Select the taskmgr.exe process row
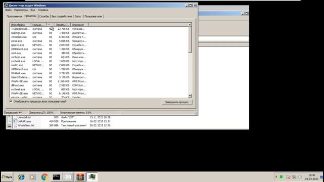The width and height of the screenshot is (324, 182). click(x=99, y=33)
